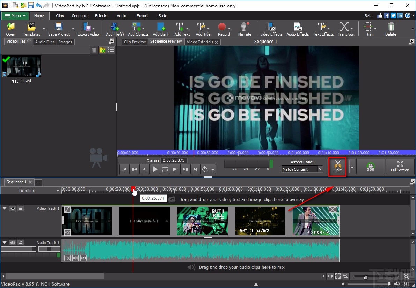Click the Split button
Viewport: 416px width, 288px height.
[x=337, y=167]
